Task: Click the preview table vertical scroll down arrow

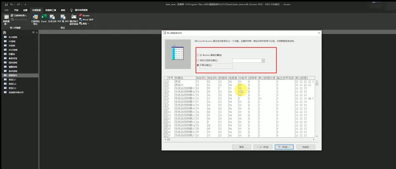Action: coord(317,136)
